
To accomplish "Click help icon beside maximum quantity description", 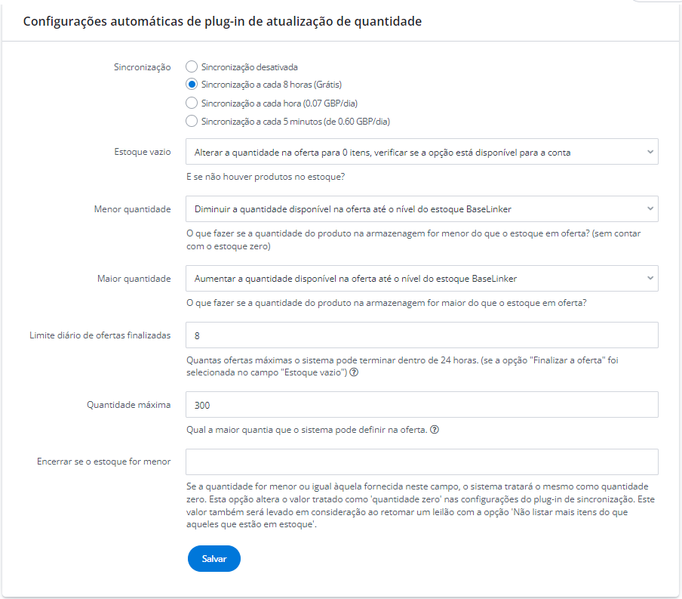I will 435,431.
